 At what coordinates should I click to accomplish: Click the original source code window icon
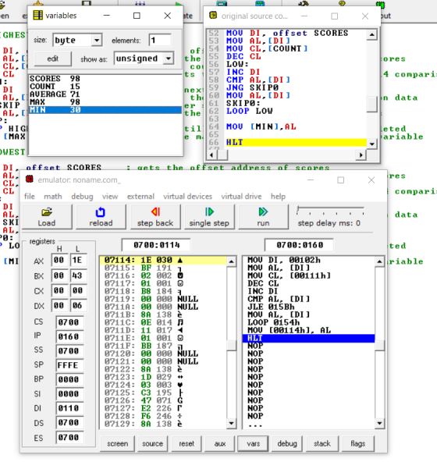(213, 16)
